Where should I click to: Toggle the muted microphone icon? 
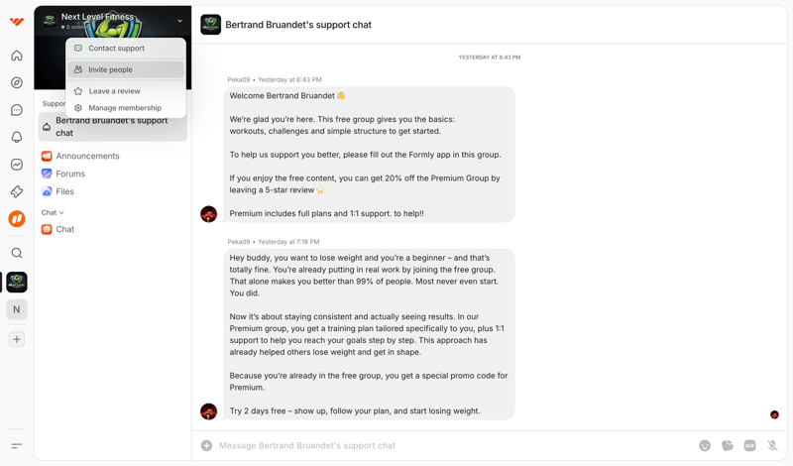(x=772, y=446)
